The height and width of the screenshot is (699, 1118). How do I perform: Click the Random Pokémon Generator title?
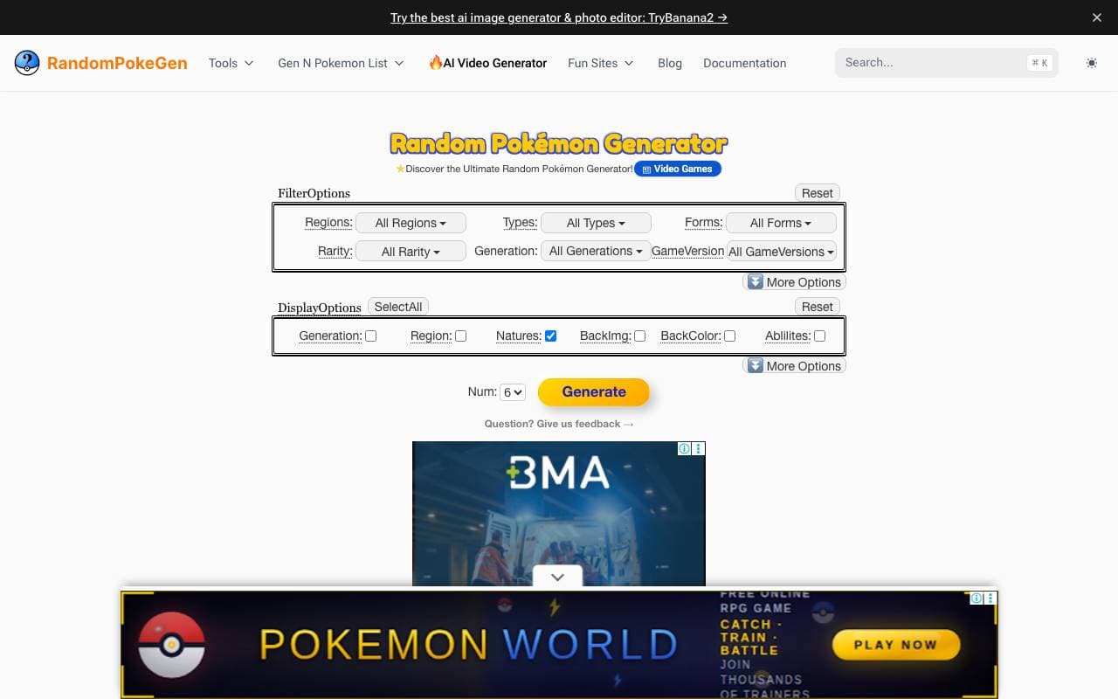[x=559, y=143]
